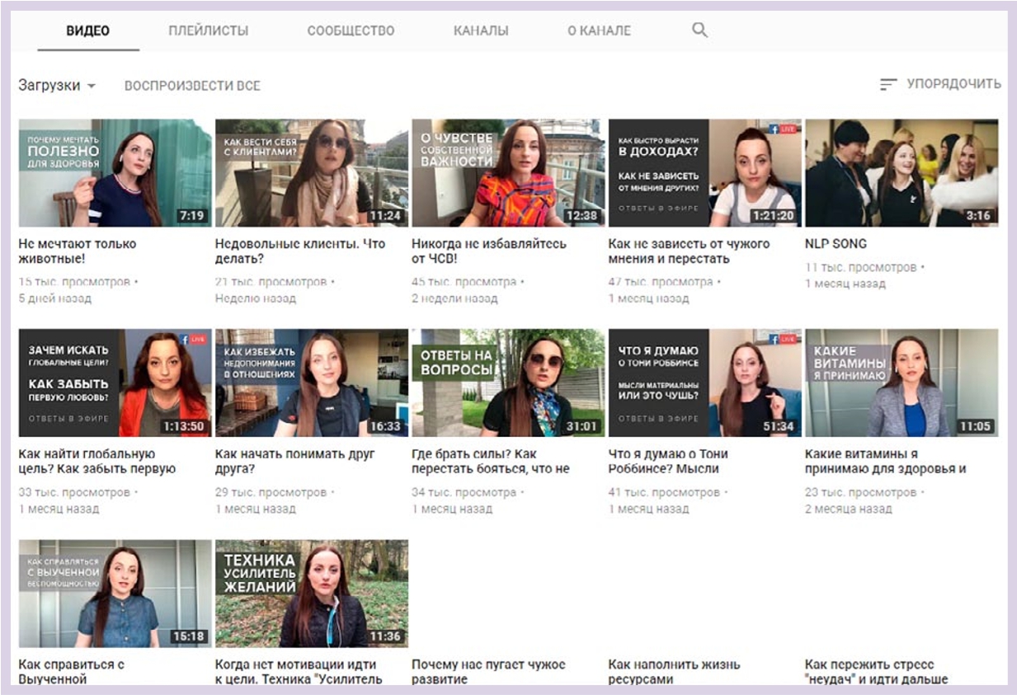Screen dimensions: 1017x695
Task: Select the ВИДЕО tab
Action: (x=87, y=31)
